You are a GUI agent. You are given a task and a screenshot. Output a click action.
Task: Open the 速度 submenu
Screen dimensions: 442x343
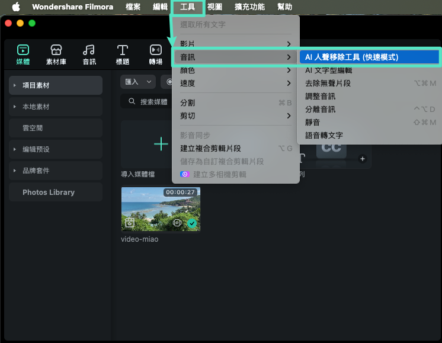(235, 83)
